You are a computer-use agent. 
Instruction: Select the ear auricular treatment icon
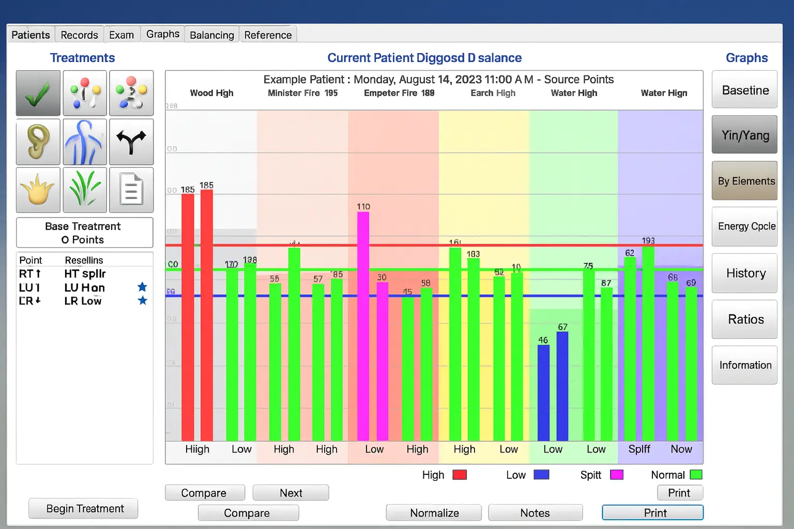38,142
